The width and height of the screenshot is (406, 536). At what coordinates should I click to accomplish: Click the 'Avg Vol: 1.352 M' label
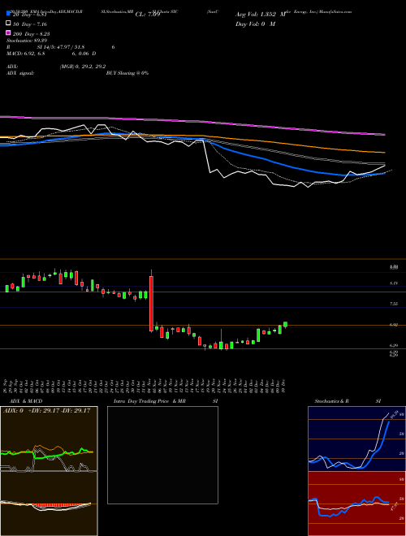(x=261, y=15)
